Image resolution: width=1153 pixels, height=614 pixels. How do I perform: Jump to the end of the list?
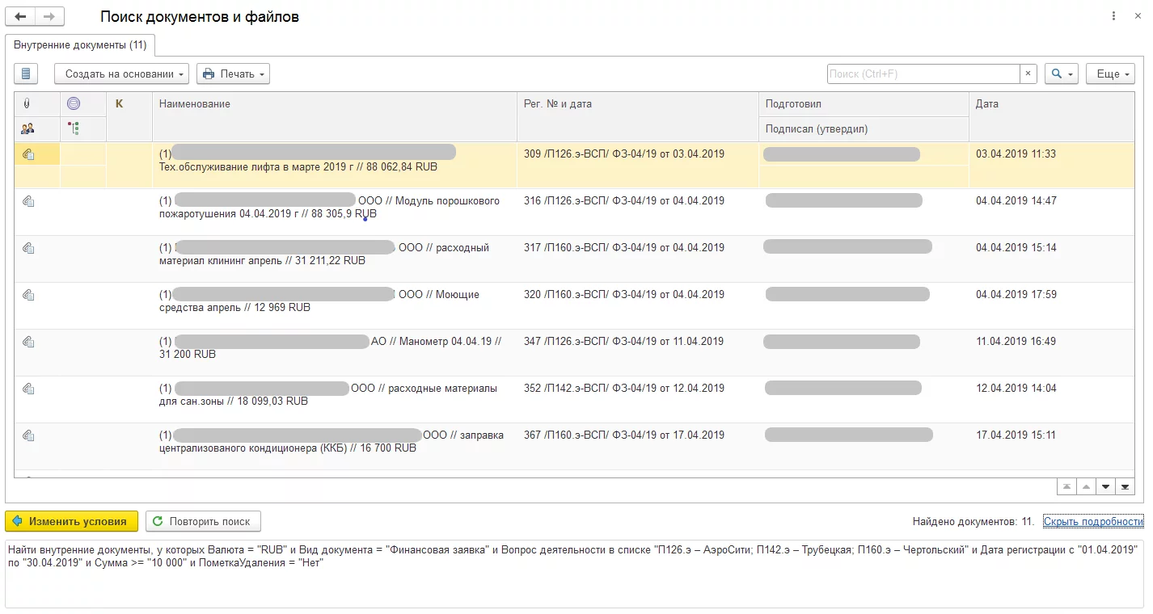point(1125,486)
